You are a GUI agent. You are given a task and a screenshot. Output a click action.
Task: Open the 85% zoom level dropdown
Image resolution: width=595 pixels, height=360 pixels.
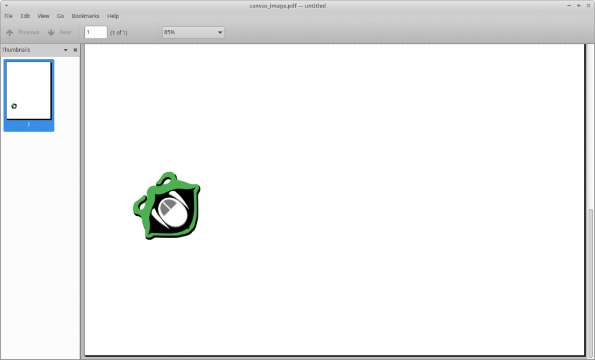[x=193, y=33]
